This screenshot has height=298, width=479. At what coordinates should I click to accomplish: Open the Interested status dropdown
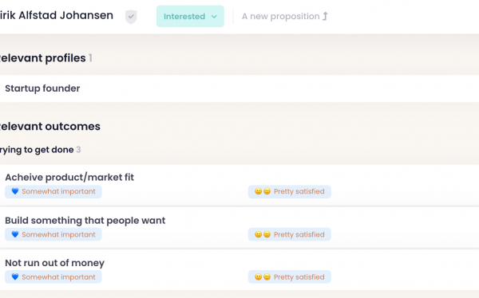tap(190, 16)
